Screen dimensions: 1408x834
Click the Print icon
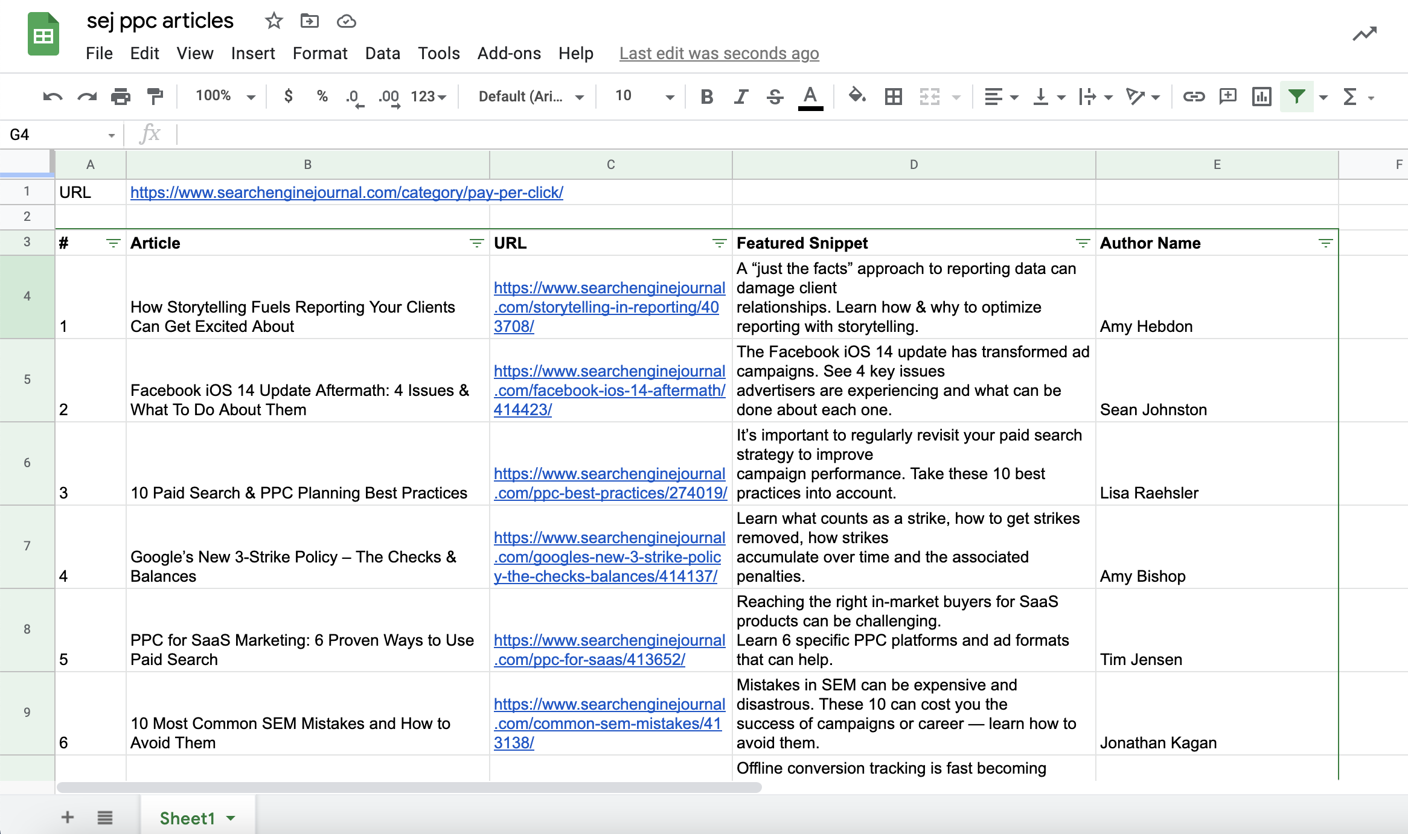121,97
